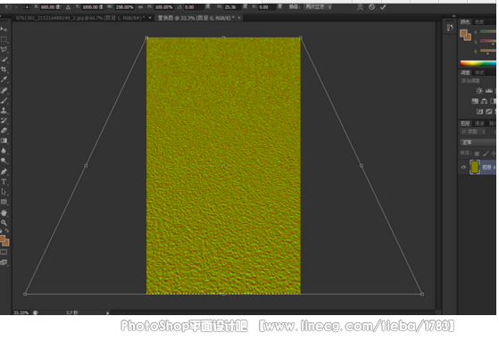The width and height of the screenshot is (499, 341).
Task: Pick the Hand tool
Action: 4,212
